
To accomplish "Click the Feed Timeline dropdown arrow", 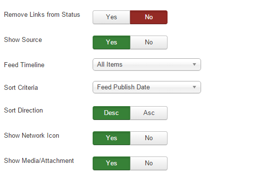I will (x=194, y=65).
